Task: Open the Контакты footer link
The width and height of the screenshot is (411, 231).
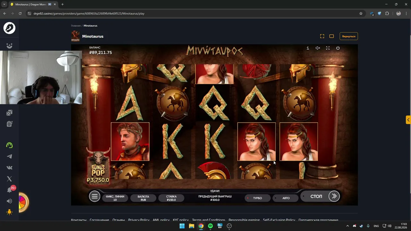Action: tap(79, 220)
